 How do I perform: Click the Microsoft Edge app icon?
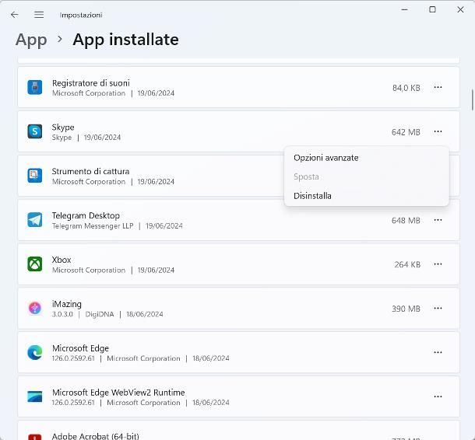[35, 352]
